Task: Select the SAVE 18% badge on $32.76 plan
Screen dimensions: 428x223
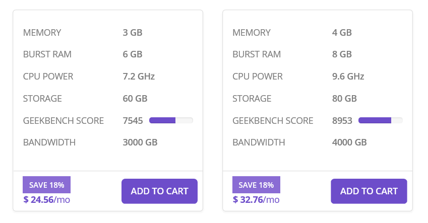Action: point(256,185)
